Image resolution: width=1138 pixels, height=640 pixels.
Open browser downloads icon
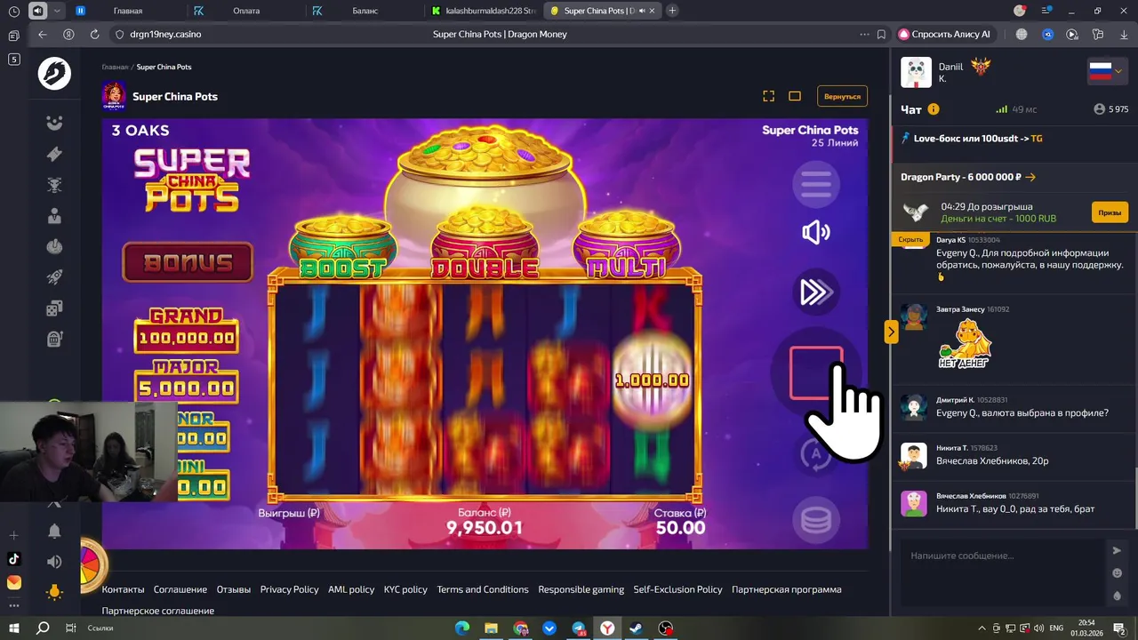1123,34
